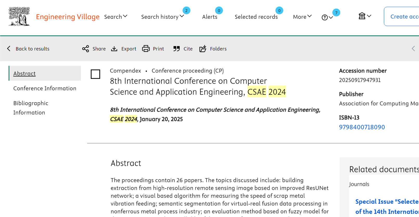This screenshot has width=419, height=217.
Task: Click the Export download icon
Action: pos(114,49)
